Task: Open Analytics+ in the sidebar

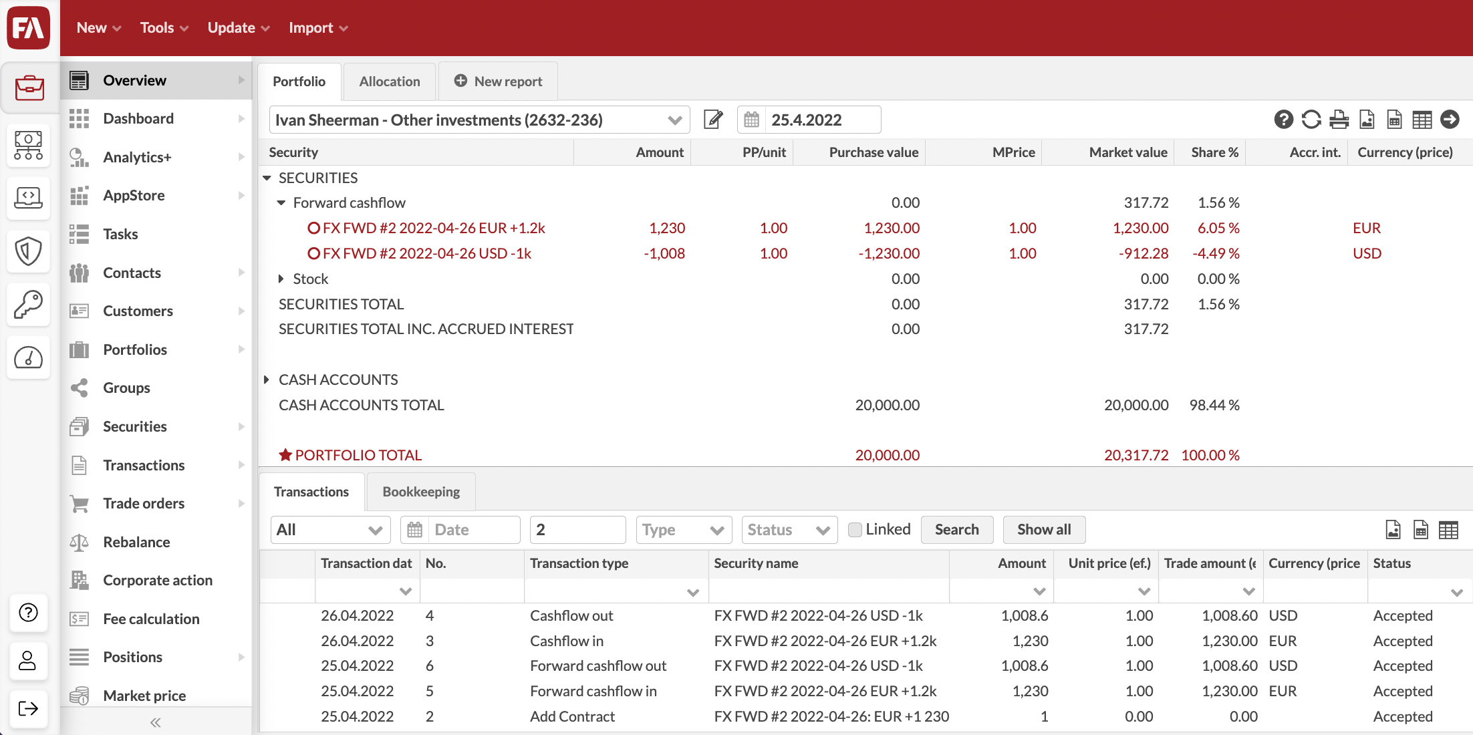Action: pos(156,157)
